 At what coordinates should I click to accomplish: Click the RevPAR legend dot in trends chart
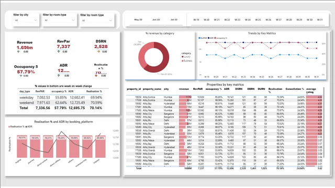point(199,38)
